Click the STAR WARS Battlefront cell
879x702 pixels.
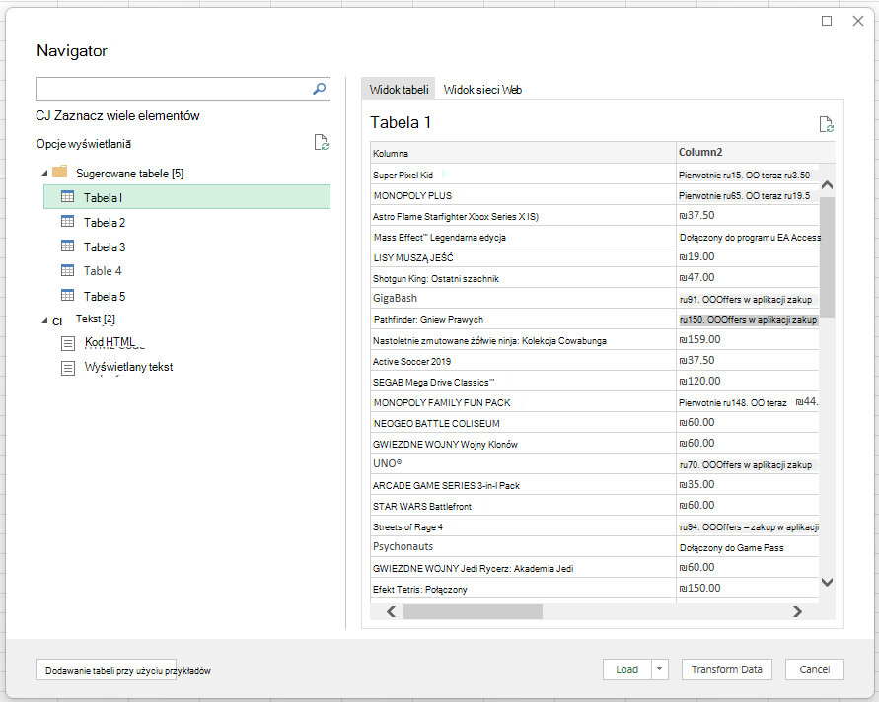[523, 506]
